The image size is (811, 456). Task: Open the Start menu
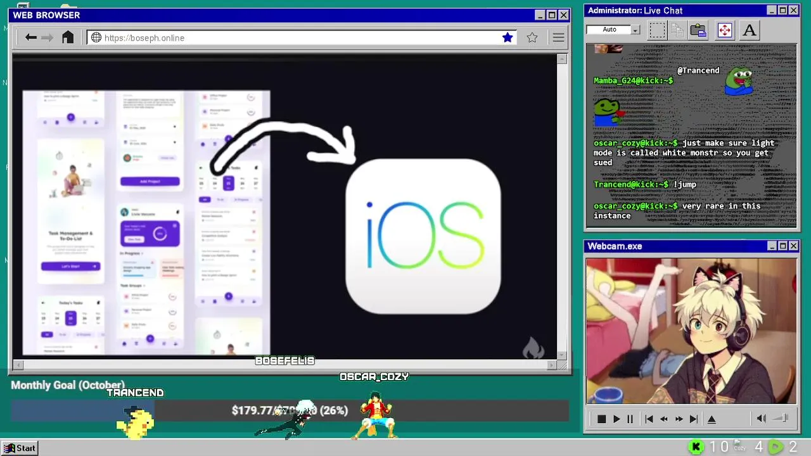click(20, 448)
